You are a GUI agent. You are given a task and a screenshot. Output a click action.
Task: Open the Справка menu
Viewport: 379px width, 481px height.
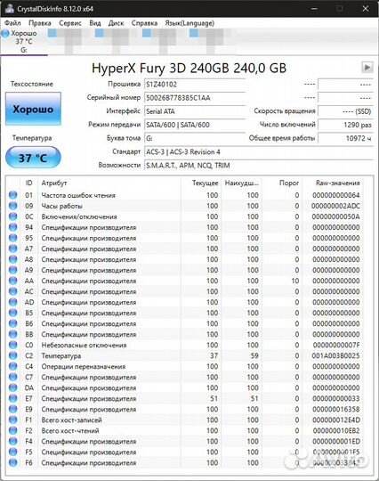point(144,23)
